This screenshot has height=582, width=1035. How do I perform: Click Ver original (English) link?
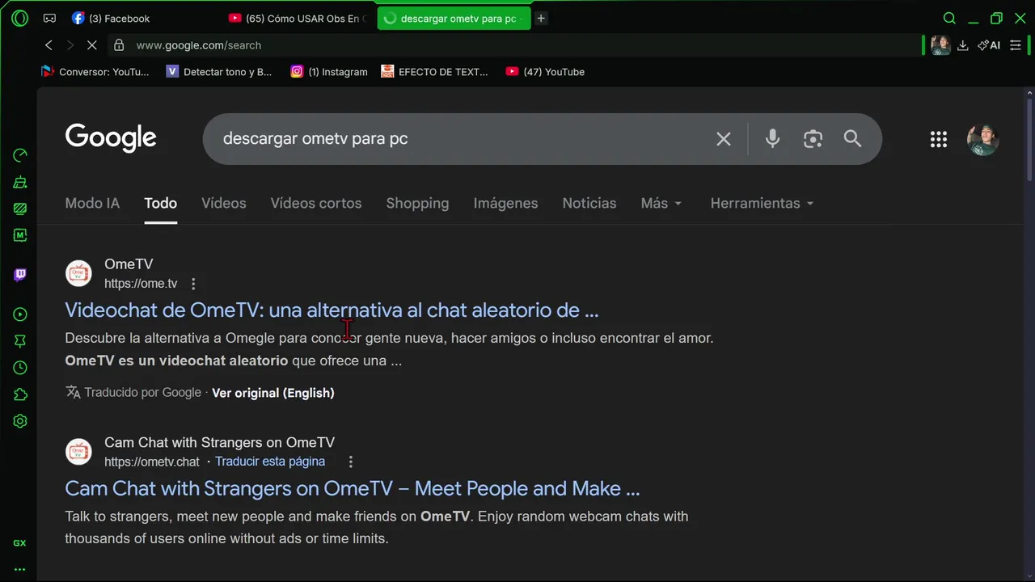273,393
